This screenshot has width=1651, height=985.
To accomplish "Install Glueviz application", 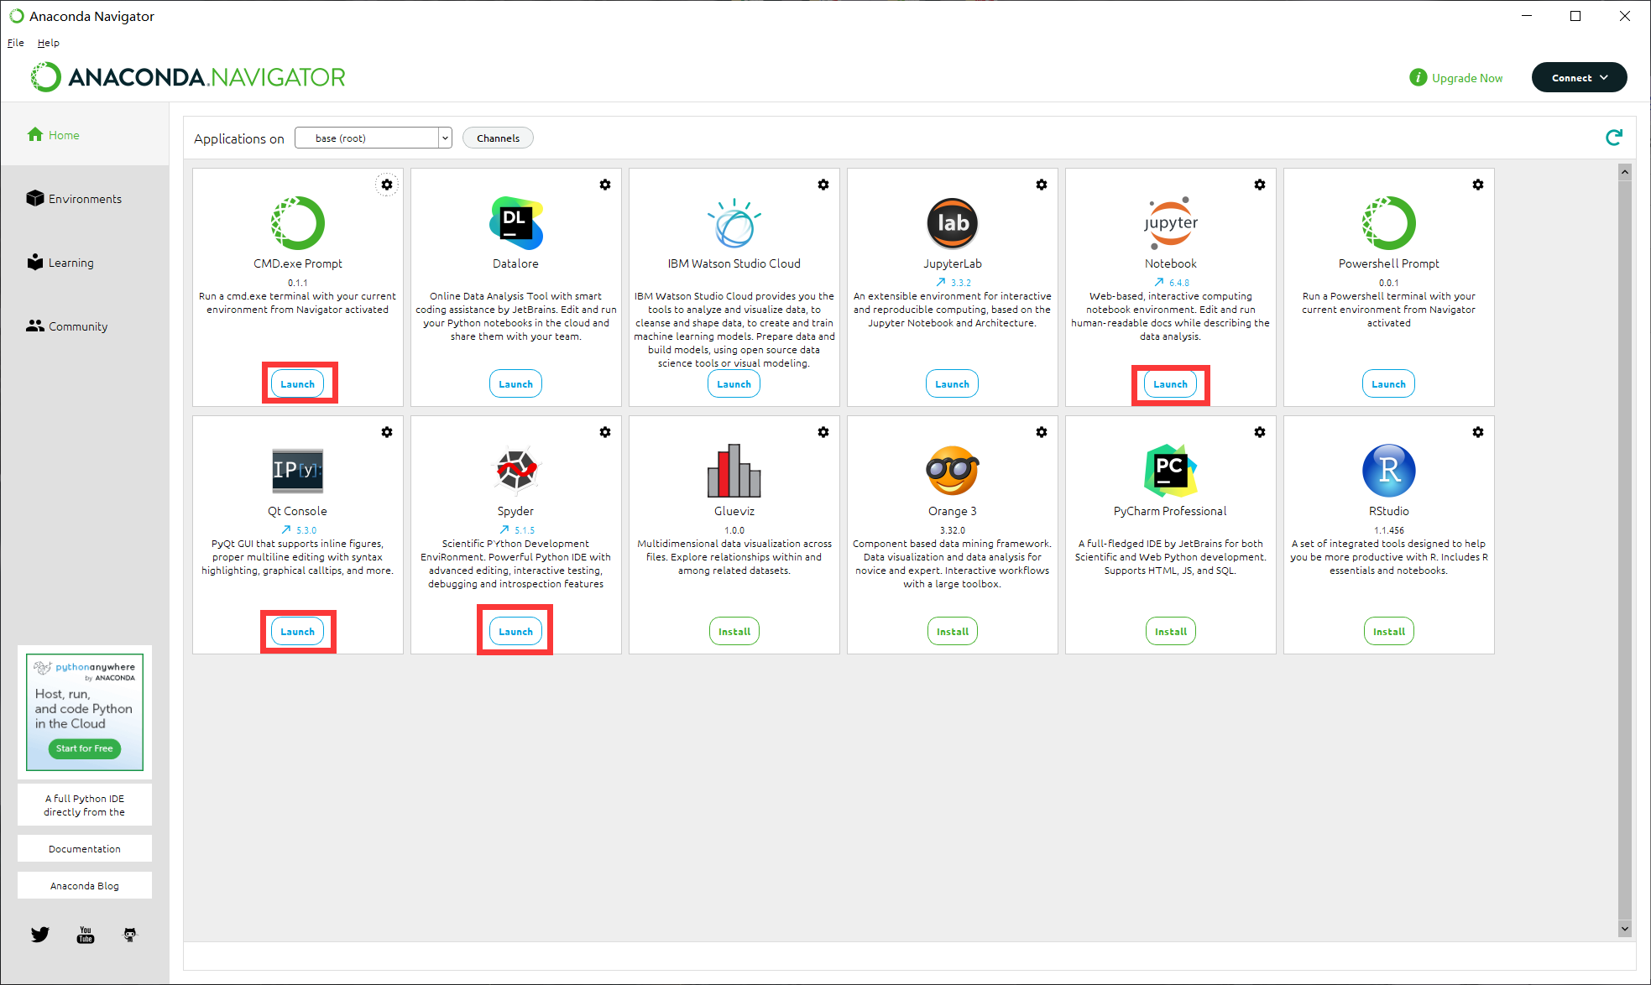I will pos(734,632).
